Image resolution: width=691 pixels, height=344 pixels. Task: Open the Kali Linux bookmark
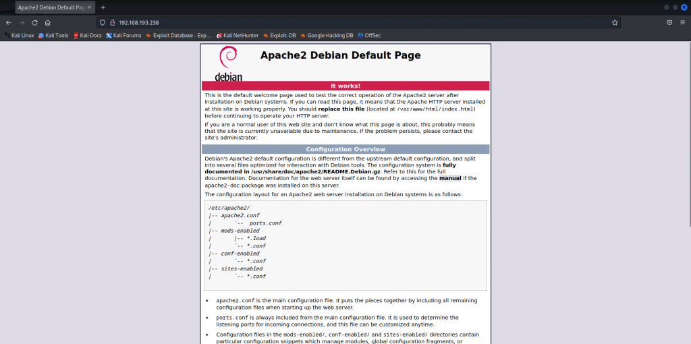point(19,35)
